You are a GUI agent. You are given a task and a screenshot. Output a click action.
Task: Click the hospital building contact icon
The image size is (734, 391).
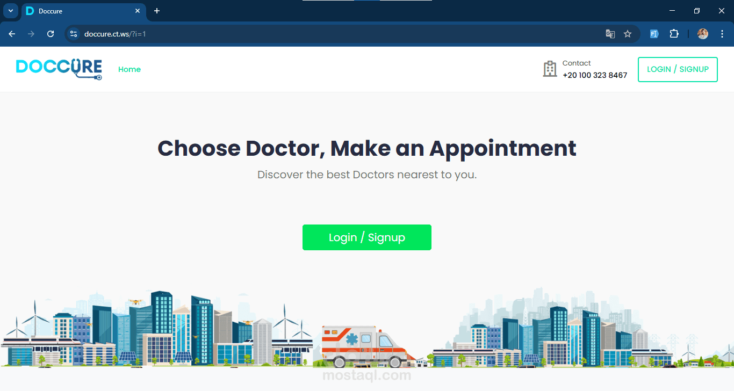(x=550, y=69)
